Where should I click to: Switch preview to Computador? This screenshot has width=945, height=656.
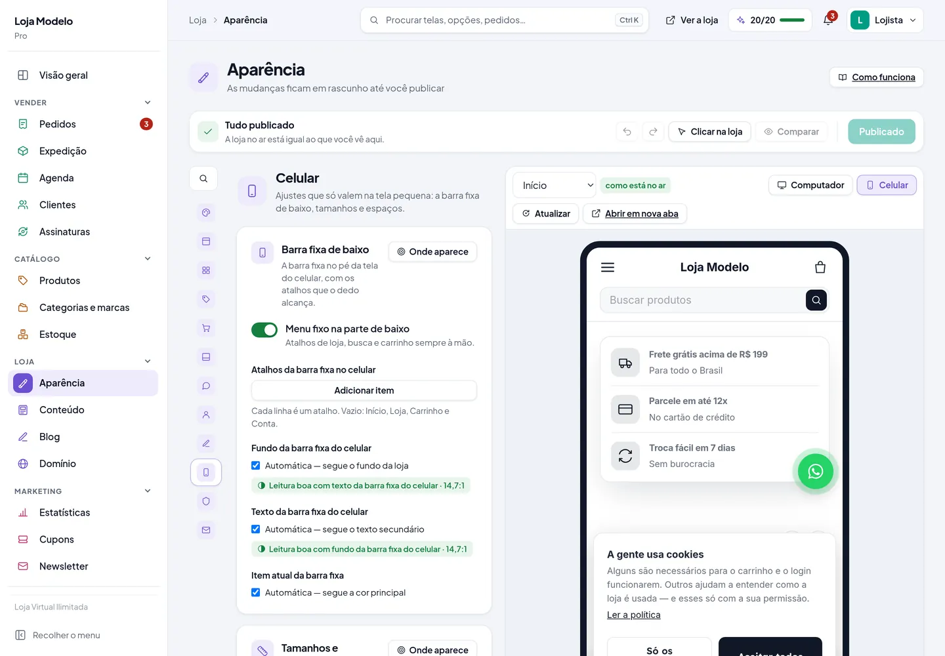click(810, 185)
